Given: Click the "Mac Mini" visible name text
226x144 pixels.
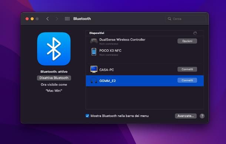Looking at the screenshot, I should [x=54, y=91].
